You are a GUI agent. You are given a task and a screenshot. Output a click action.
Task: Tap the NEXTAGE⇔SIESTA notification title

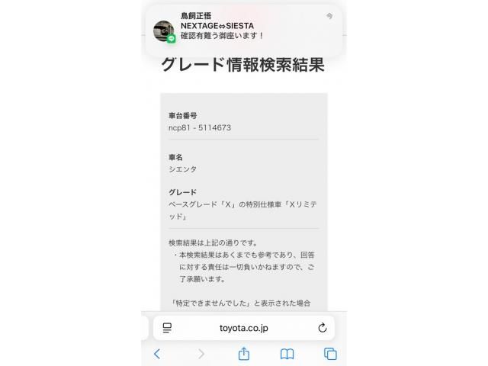click(x=217, y=26)
